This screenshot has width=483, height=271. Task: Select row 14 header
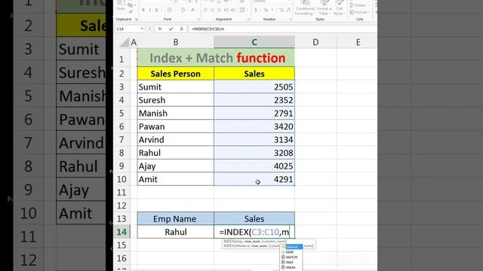click(122, 232)
